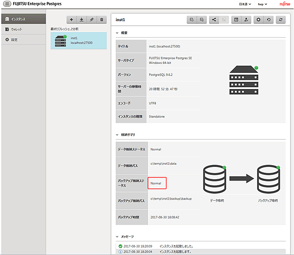Viewport: 294px width, 255px height.
Task: Click the refresh instance arrows icon
Action: point(281,20)
